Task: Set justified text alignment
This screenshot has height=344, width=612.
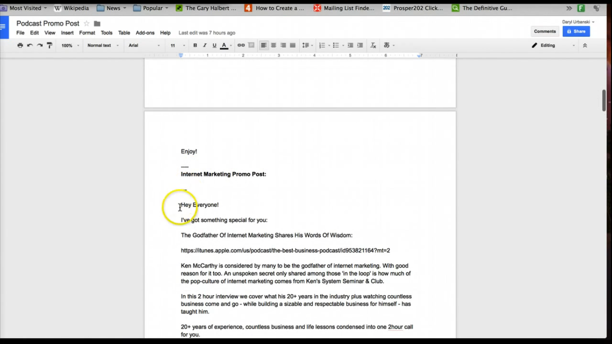Action: click(x=293, y=45)
